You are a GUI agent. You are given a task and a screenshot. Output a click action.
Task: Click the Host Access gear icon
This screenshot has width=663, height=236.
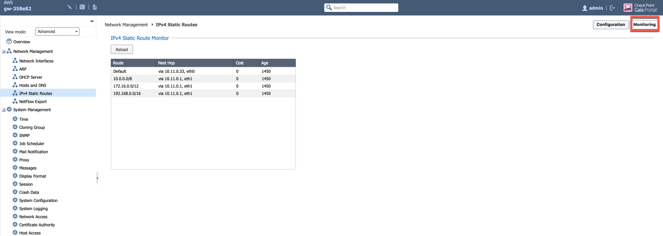tap(15, 233)
